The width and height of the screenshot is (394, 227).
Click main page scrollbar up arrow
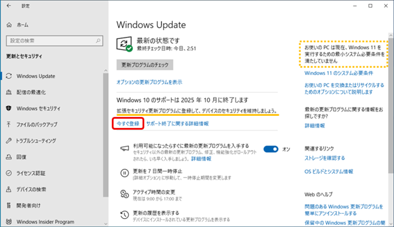[391, 35]
